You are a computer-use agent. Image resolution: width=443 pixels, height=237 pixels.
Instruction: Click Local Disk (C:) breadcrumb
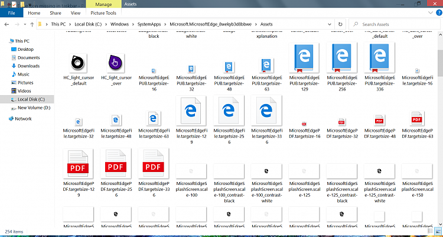(x=88, y=24)
